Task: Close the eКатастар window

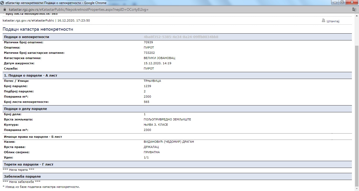Action: coord(352,3)
